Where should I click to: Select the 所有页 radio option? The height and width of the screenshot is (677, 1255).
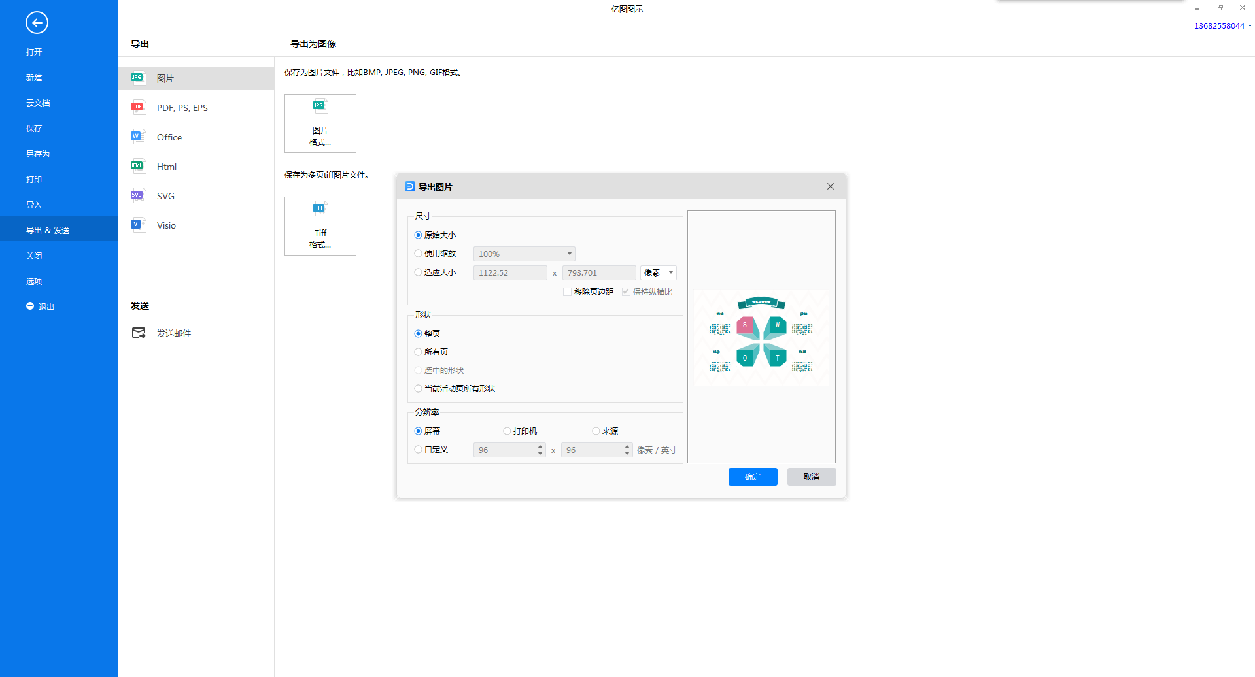tap(419, 352)
